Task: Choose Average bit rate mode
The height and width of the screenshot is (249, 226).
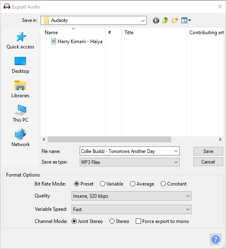Action: click(x=142, y=184)
